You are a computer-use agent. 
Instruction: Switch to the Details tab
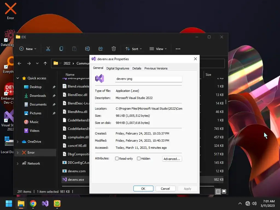[137, 68]
